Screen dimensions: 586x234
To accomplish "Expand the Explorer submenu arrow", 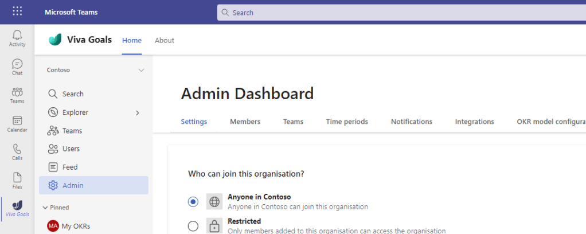I will pos(138,113).
